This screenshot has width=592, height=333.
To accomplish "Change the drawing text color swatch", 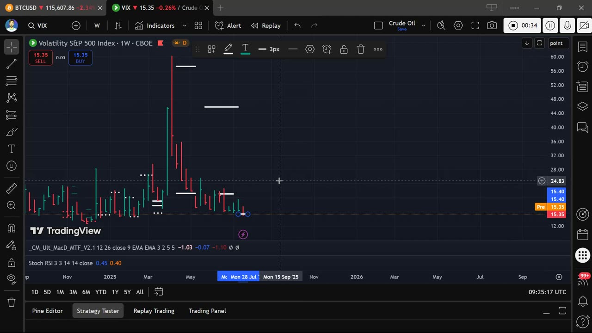I will 245,49.
